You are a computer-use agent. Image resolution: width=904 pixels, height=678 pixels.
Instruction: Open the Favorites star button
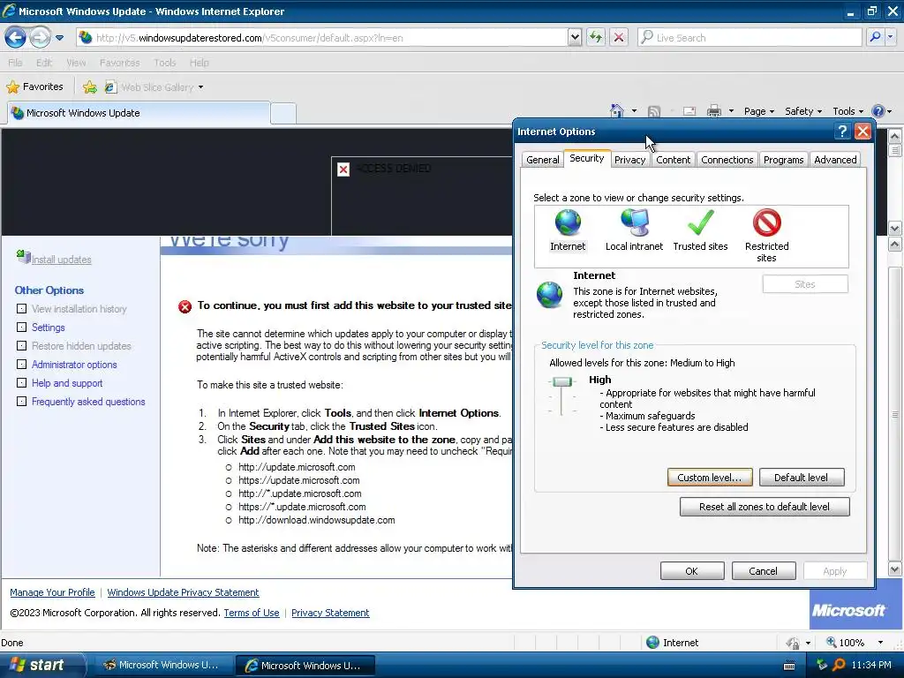click(x=34, y=87)
